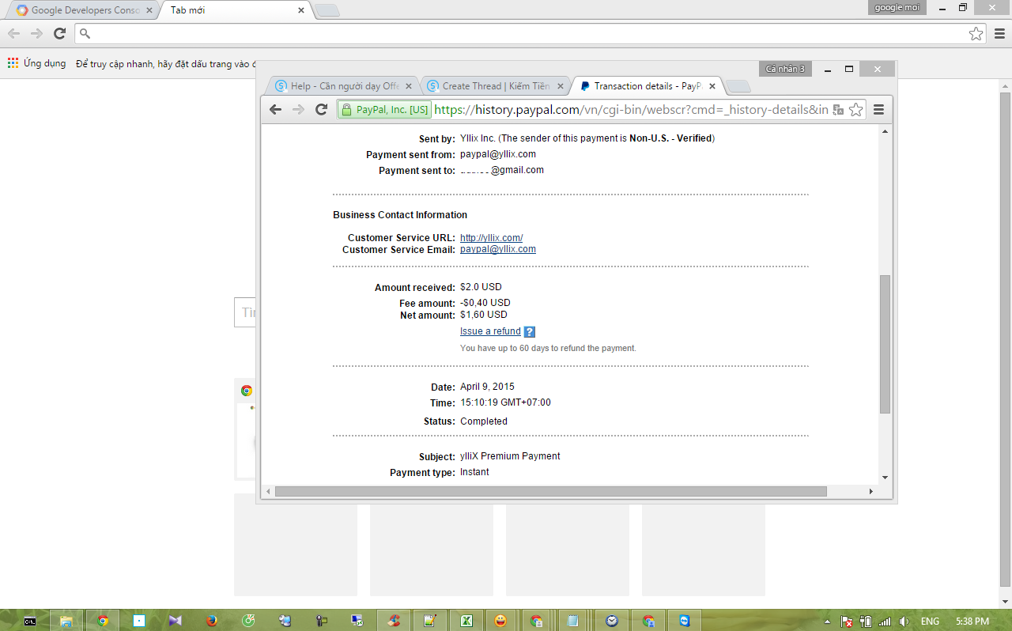
Task: Open Command Prompt from the taskbar
Action: click(x=29, y=621)
